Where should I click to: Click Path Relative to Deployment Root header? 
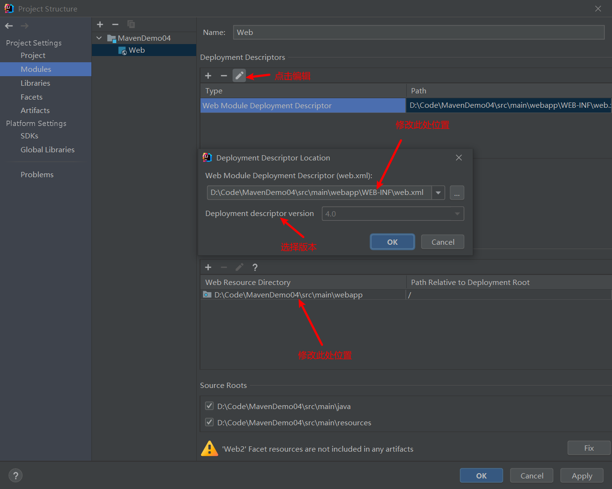pos(509,282)
